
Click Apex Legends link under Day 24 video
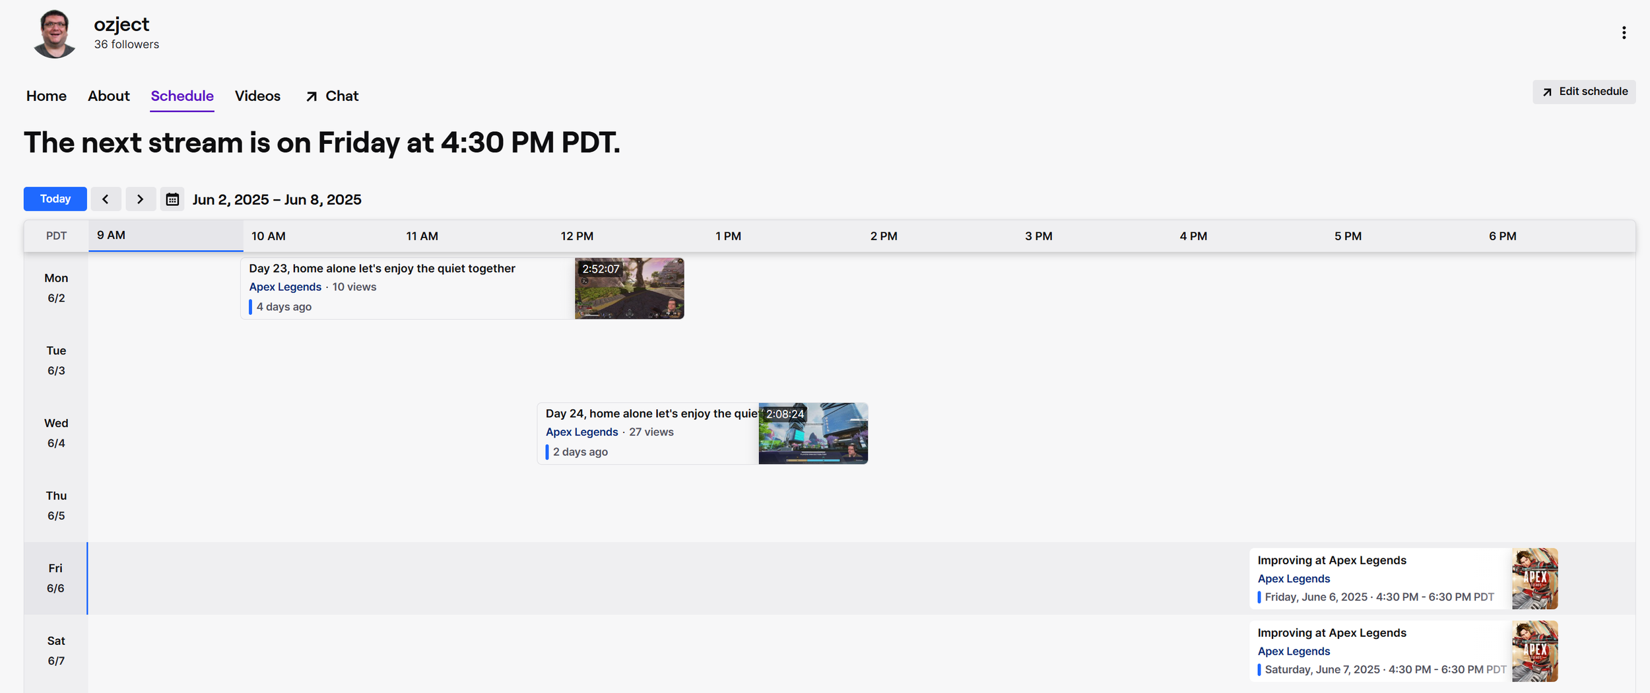582,432
